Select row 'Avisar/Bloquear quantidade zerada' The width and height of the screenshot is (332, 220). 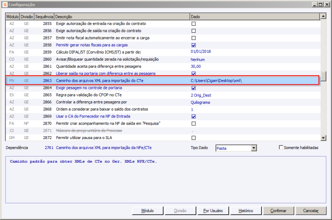click(163, 59)
